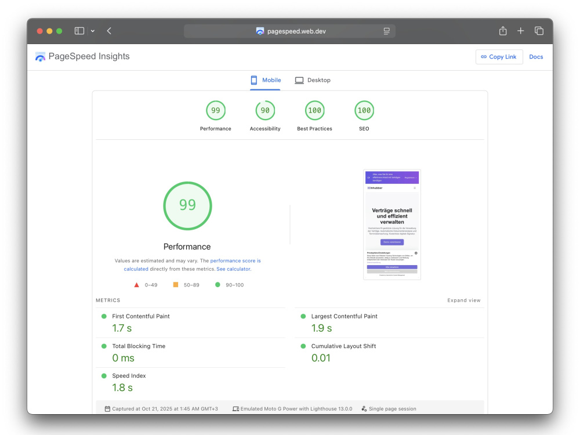Click the Largest Contentful Paint metric label
580x435 pixels.
[345, 316]
